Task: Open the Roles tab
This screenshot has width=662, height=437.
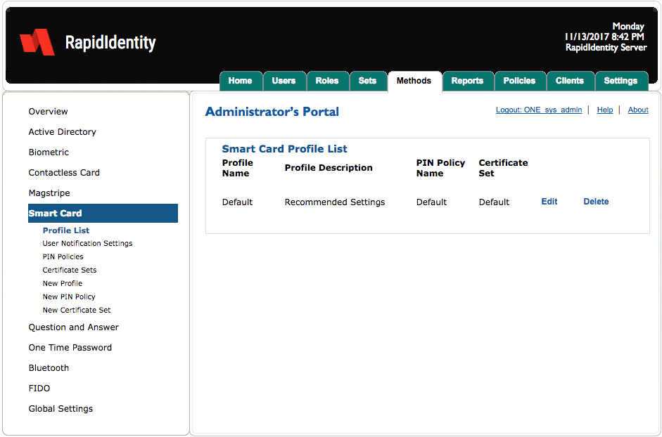Action: (328, 81)
